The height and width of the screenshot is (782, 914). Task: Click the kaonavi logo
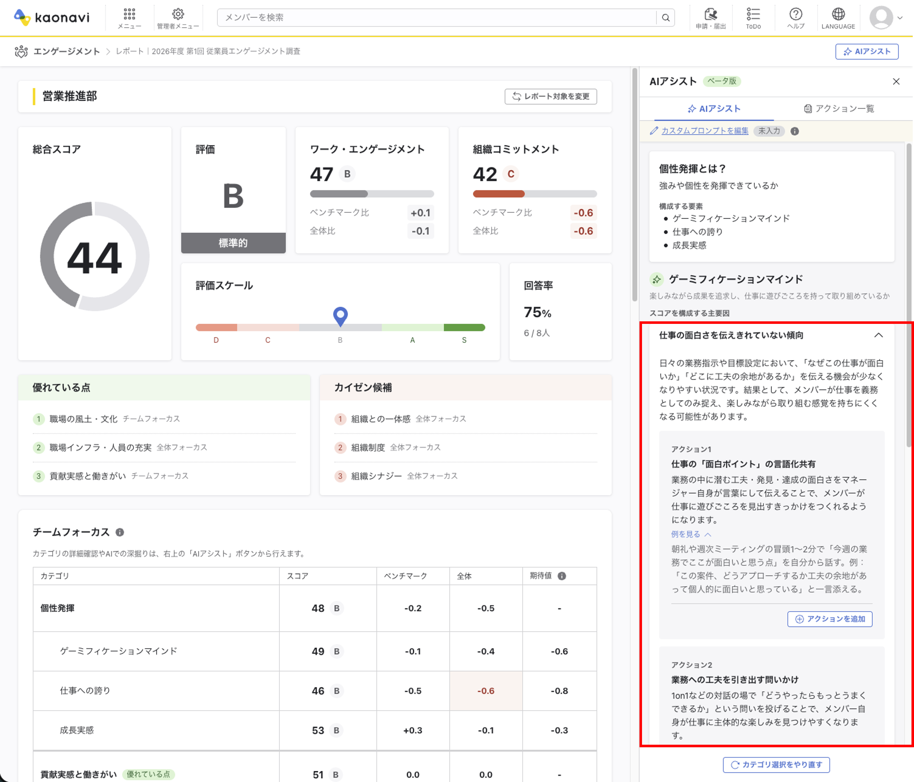point(52,17)
